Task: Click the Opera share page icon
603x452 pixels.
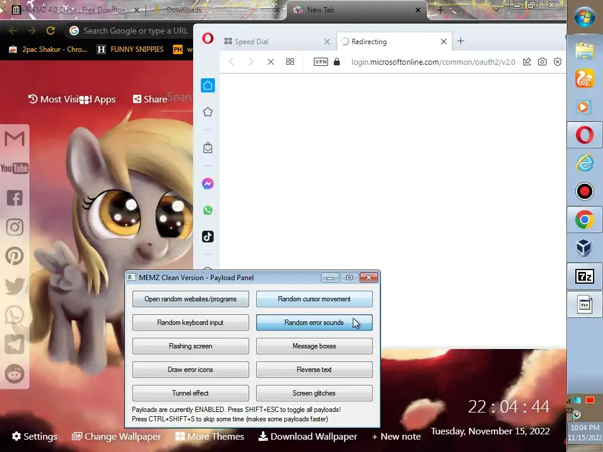Action: coord(527,62)
